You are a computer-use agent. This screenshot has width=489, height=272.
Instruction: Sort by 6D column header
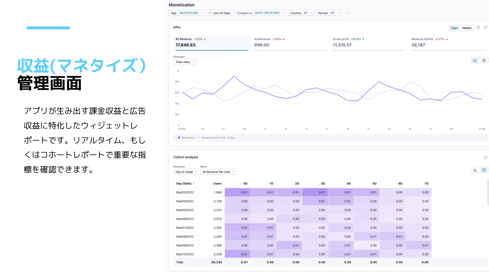point(399,183)
